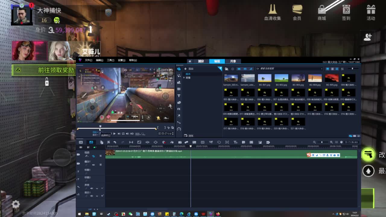Click the timeline zoom slider
386x217 pixels.
(322, 142)
